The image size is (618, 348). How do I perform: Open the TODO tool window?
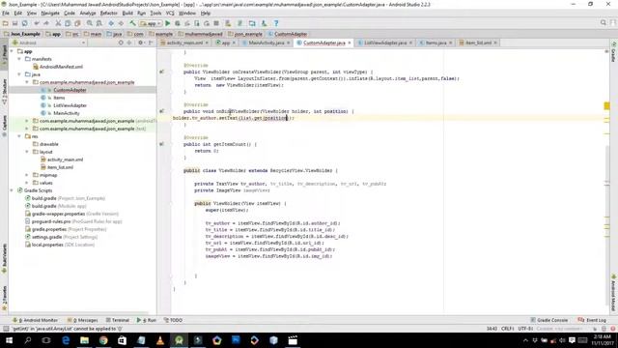(x=173, y=320)
